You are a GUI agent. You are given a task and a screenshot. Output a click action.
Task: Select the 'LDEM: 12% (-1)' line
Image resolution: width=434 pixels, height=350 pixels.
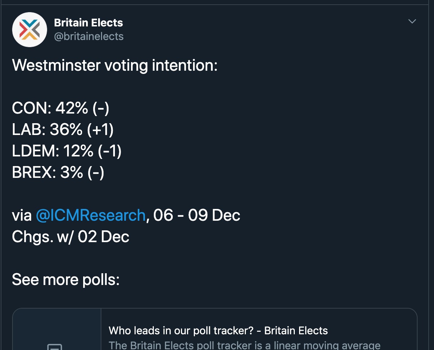coord(67,151)
